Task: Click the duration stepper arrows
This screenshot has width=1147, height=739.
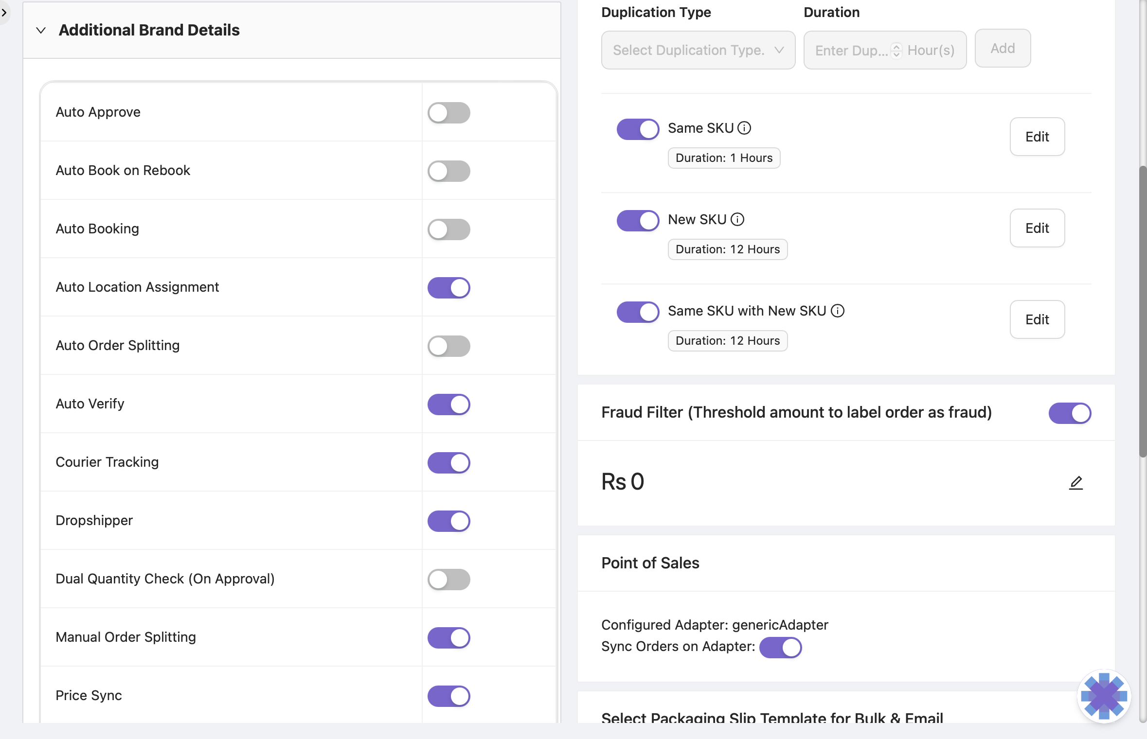Action: pyautogui.click(x=896, y=50)
